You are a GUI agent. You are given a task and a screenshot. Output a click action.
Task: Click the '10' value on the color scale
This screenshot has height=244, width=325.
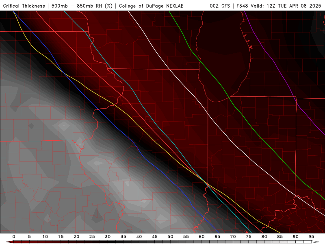[45, 237]
